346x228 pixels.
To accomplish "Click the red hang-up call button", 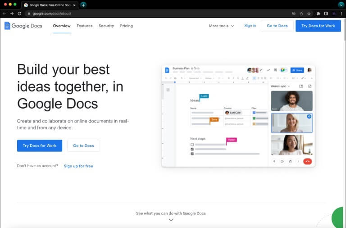I will pos(308,162).
